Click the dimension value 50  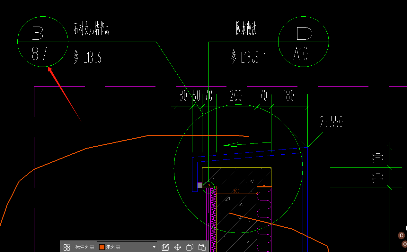(x=196, y=95)
